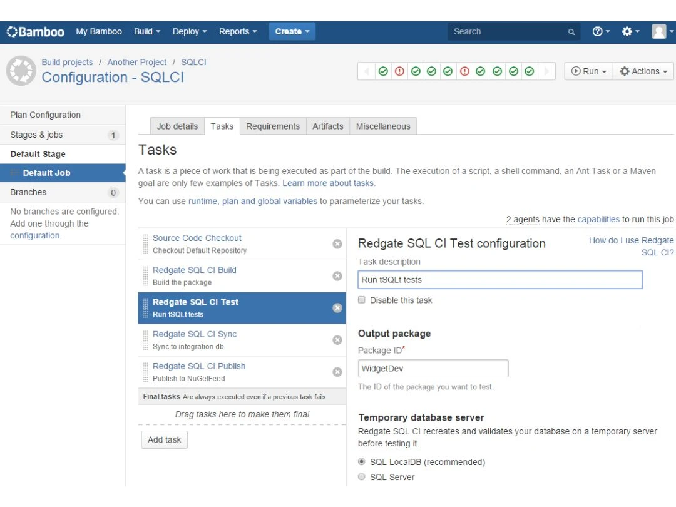The image size is (676, 507).
Task: Click the plan avatar icon beside Configuration - SQLCI
Action: coord(21,71)
